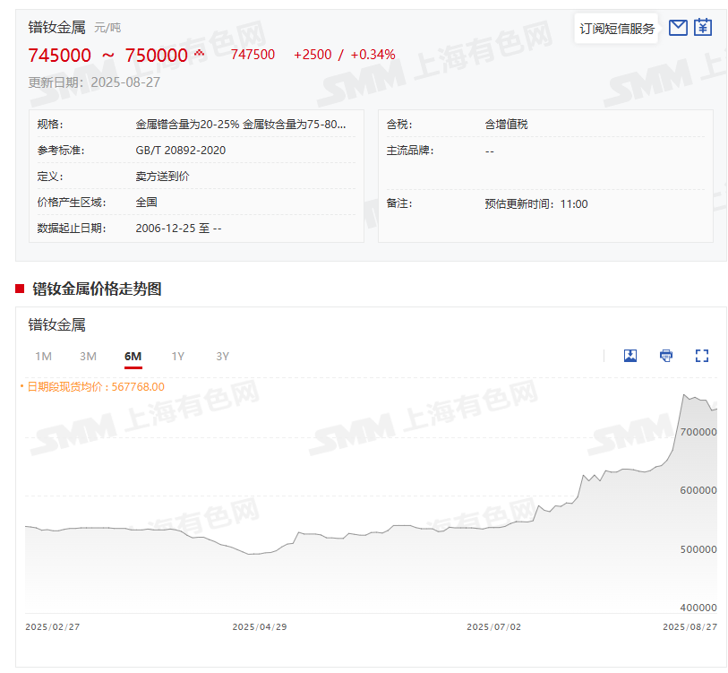Select the 3M time range
Viewport: 728px width, 673px height.
click(x=88, y=357)
